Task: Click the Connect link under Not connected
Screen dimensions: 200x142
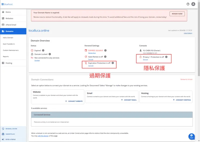Action: point(37,61)
